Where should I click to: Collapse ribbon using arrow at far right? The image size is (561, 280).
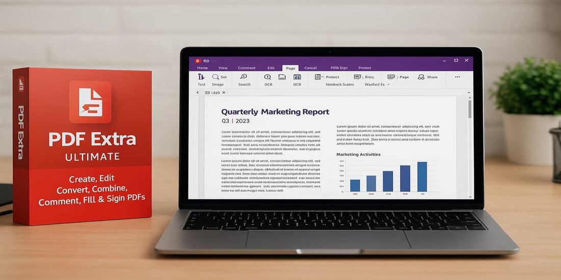pos(468,92)
